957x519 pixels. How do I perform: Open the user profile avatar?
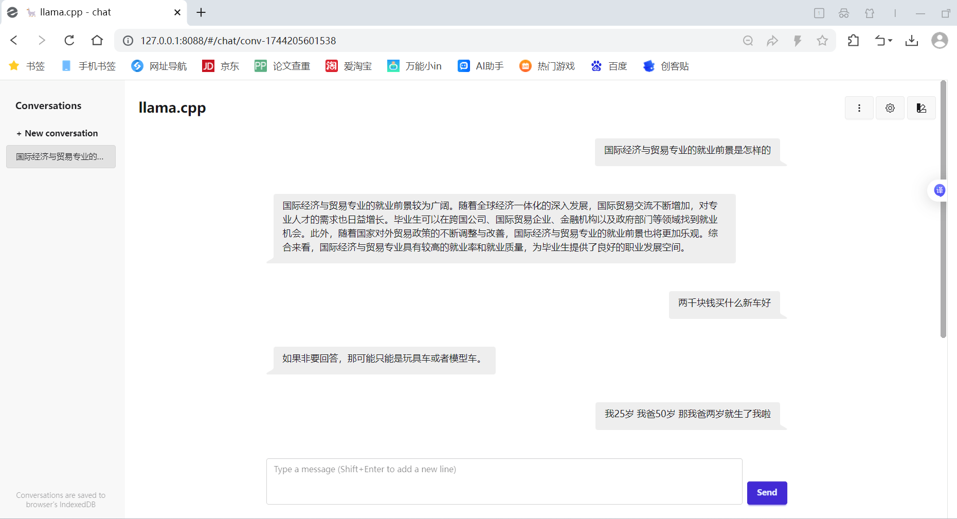click(x=940, y=40)
